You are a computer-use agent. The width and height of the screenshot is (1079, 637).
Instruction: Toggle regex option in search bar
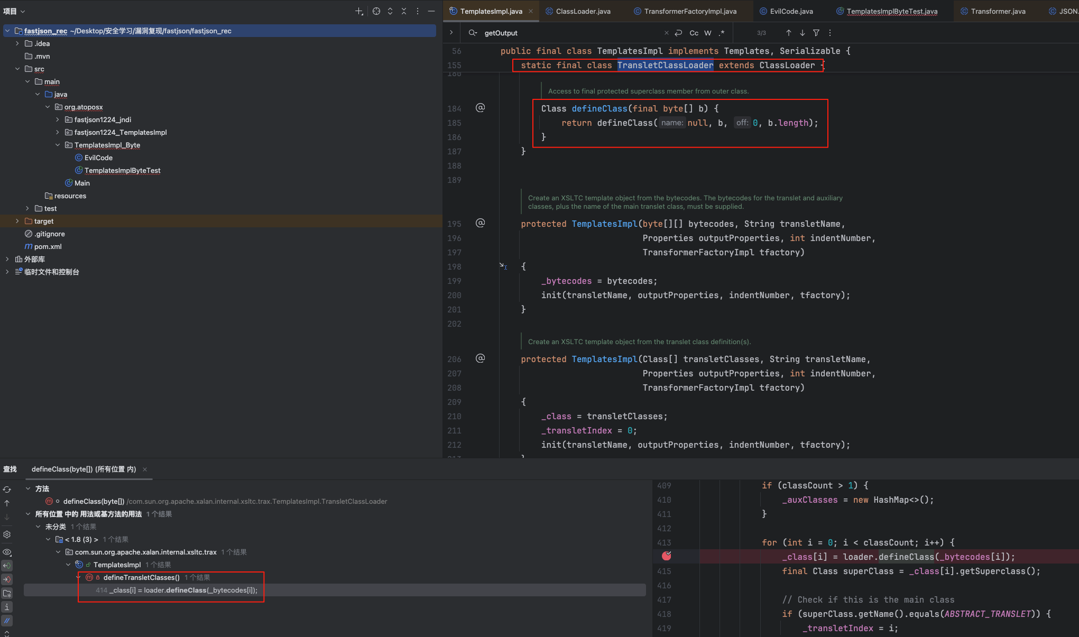click(722, 33)
